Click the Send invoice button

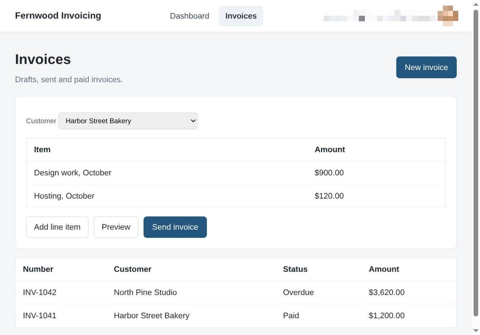pyautogui.click(x=175, y=227)
